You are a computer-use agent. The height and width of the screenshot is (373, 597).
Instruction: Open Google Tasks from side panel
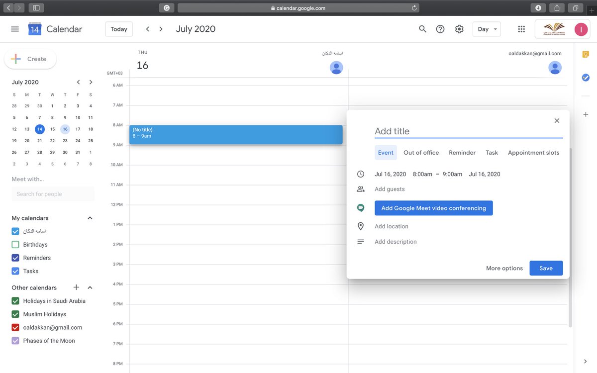(x=586, y=78)
